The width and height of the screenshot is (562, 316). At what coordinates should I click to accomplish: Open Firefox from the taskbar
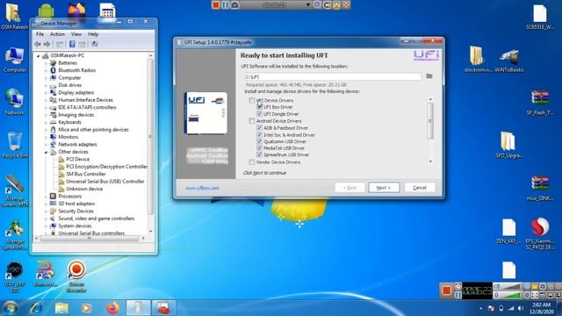pyautogui.click(x=112, y=308)
